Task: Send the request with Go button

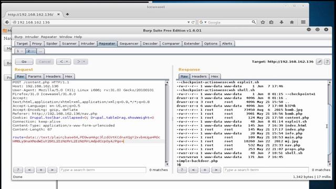Action: (x=24, y=62)
